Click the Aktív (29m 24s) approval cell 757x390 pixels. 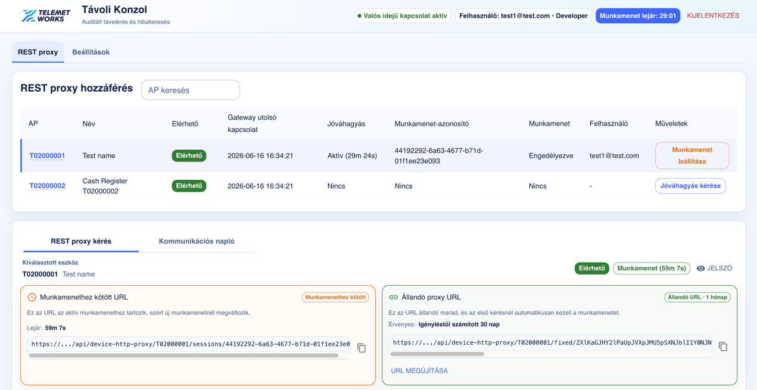click(x=352, y=155)
